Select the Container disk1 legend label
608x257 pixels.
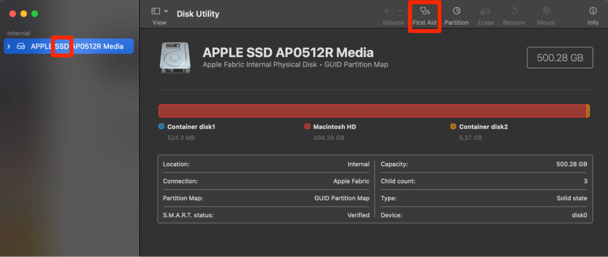191,127
